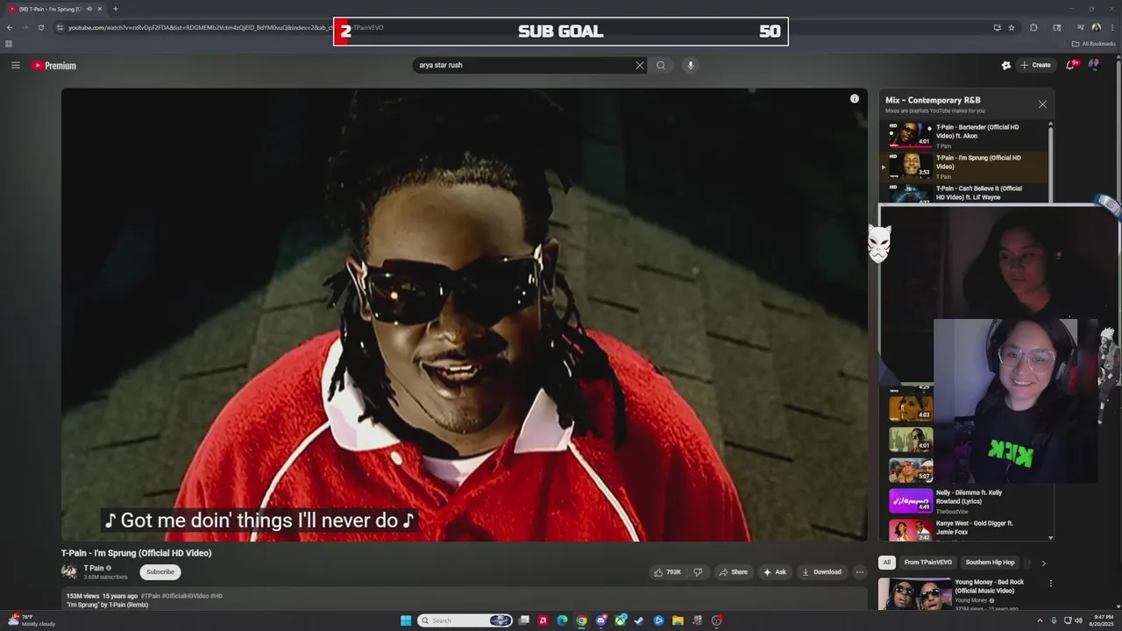This screenshot has height=631, width=1122.
Task: Open the Xbox app in taskbar
Action: pyautogui.click(x=621, y=620)
